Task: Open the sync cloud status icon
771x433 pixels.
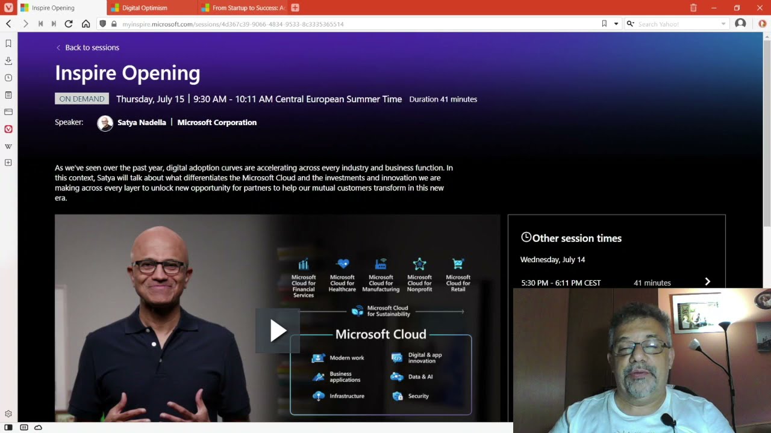Action: (x=38, y=428)
